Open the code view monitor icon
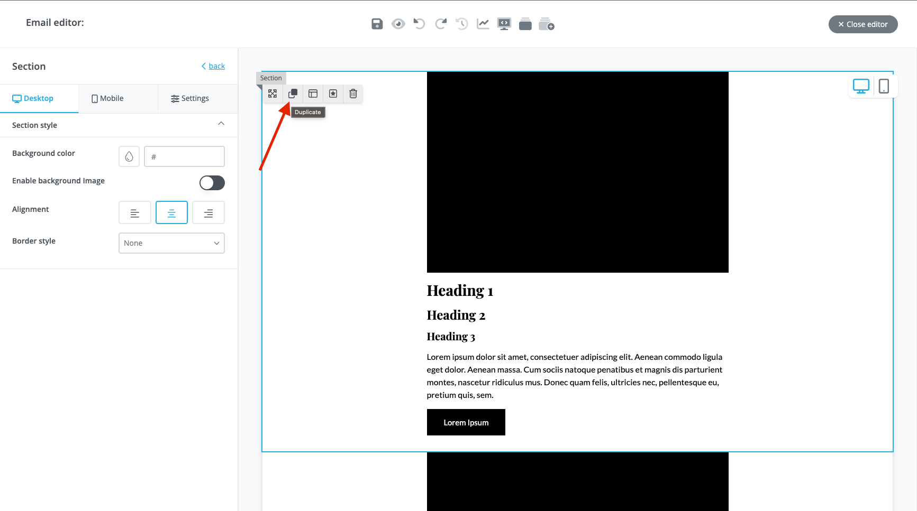Image resolution: width=917 pixels, height=511 pixels. 504,24
